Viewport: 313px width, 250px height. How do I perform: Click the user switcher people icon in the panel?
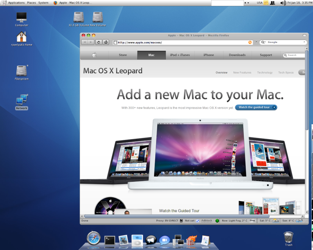click(272, 3)
